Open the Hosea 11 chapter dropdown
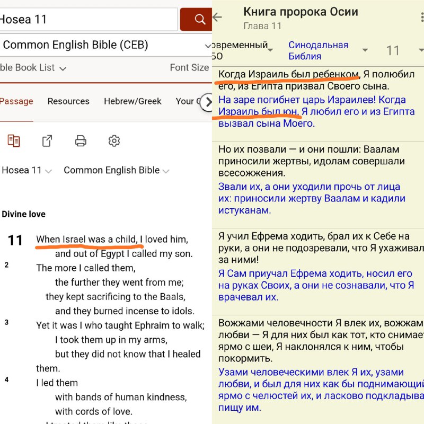Screen dimensions: 424x424 tap(26, 170)
